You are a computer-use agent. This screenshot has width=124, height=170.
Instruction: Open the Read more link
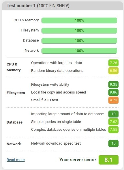pos(16,160)
